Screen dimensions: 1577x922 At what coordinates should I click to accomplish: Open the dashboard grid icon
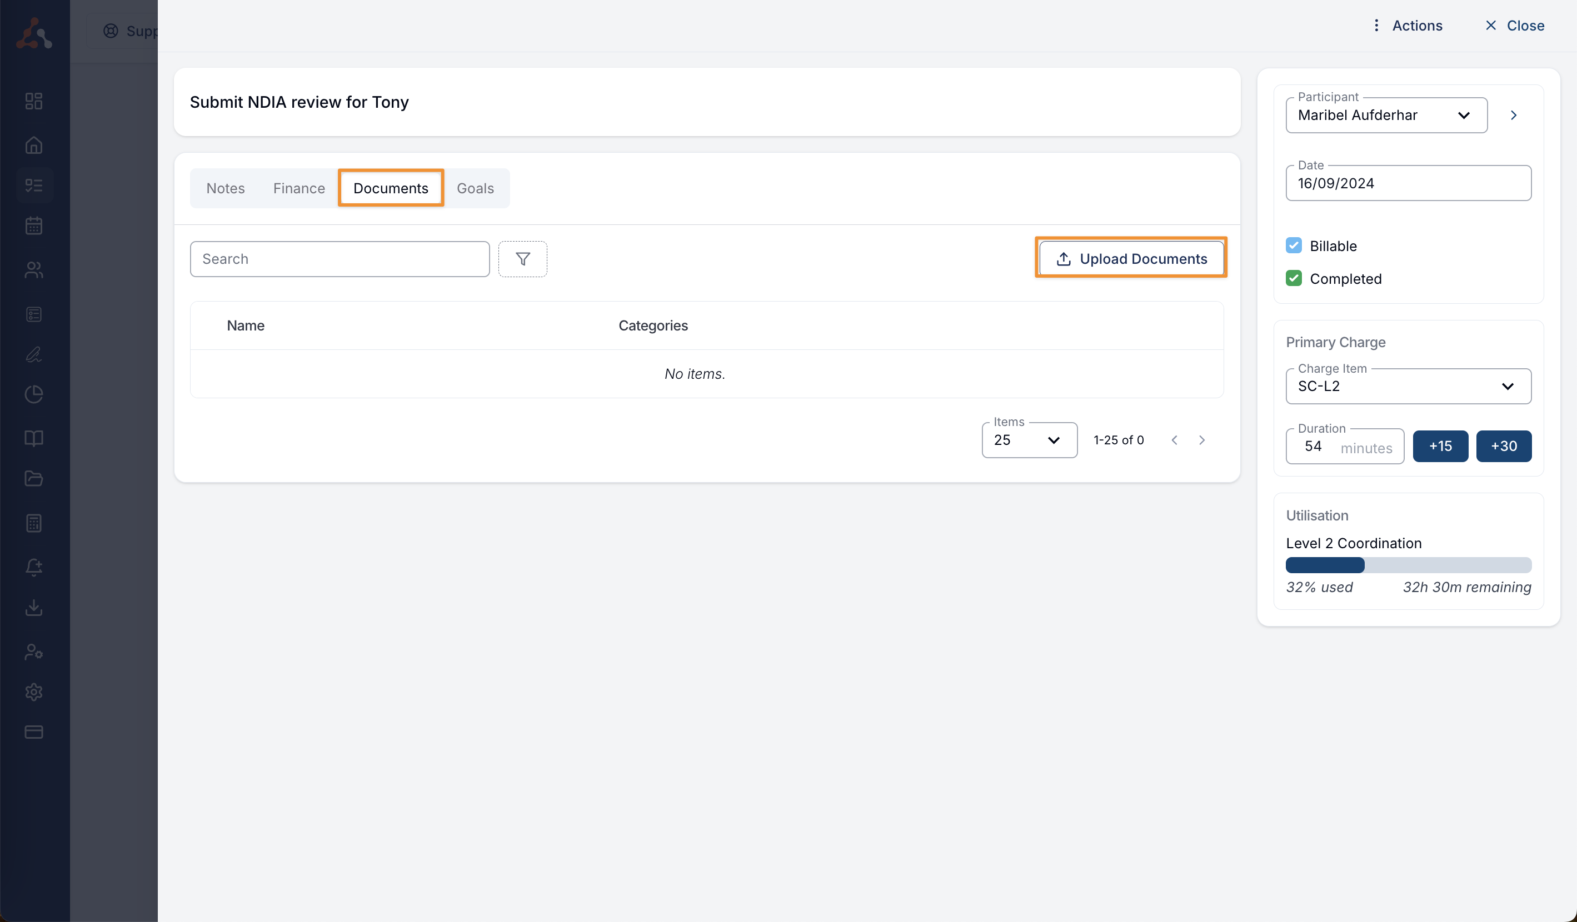coord(34,101)
